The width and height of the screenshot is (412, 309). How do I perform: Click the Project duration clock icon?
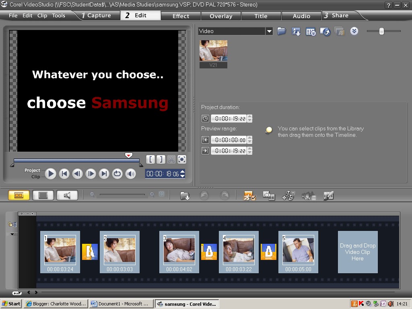[x=205, y=119]
